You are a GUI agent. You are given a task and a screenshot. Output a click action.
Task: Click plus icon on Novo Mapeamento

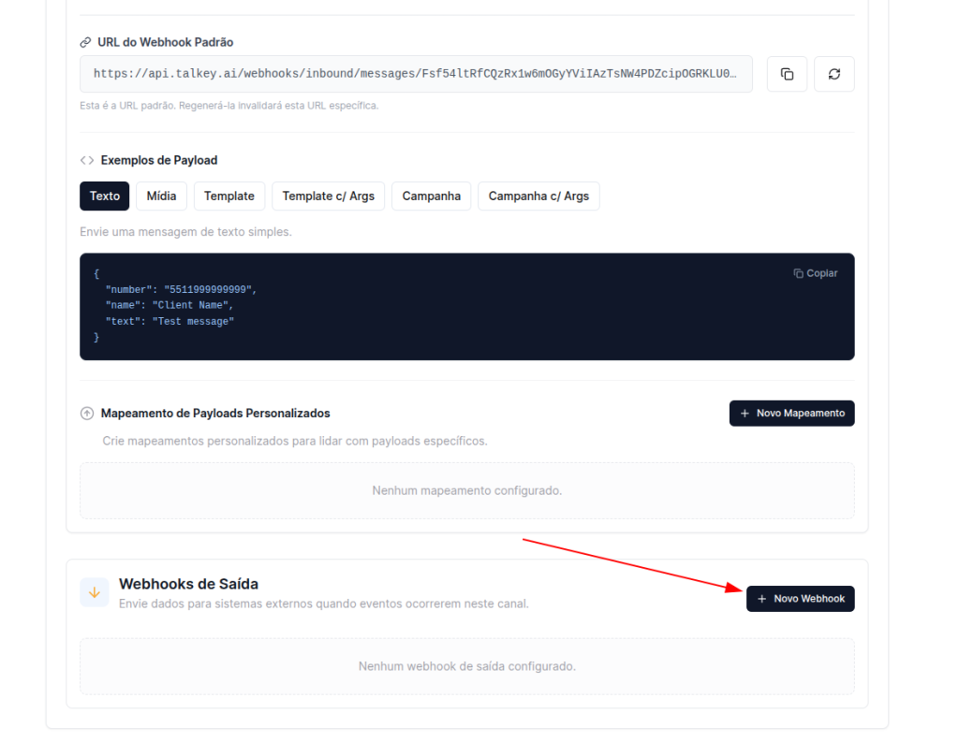(745, 414)
